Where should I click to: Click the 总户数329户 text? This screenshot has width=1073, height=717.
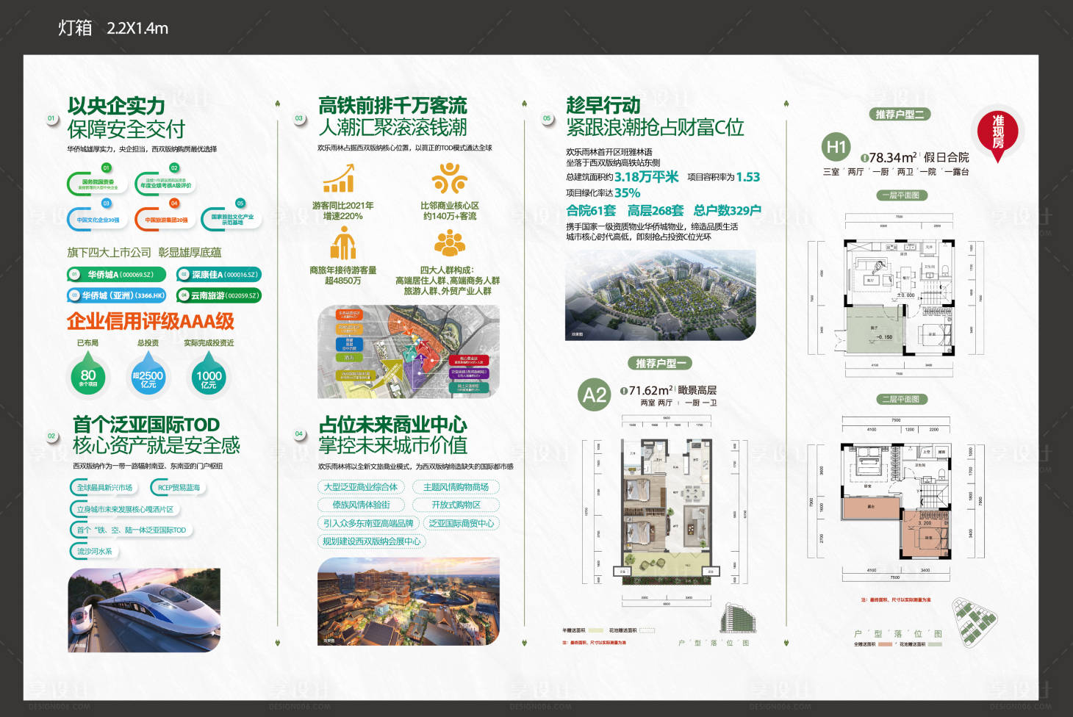pyautogui.click(x=727, y=210)
